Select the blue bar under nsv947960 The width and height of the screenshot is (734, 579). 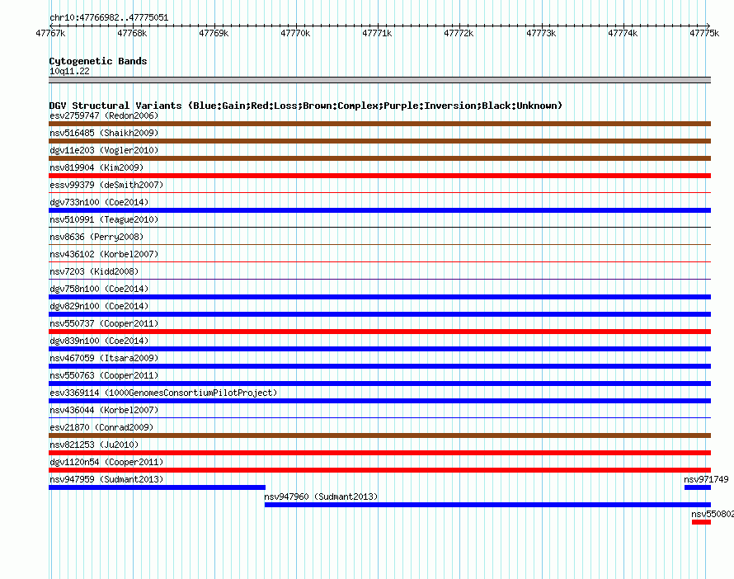(x=487, y=505)
